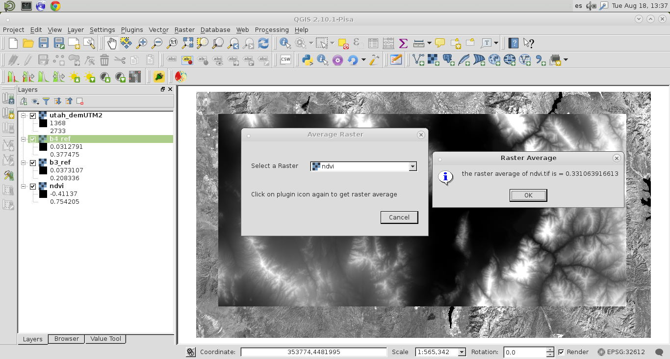Click the b3_ref black color ramp swatch
Image resolution: width=670 pixels, height=359 pixels.
43,170
